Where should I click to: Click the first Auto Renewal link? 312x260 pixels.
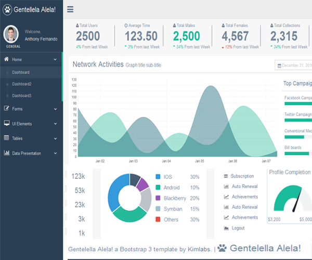pos(245,186)
